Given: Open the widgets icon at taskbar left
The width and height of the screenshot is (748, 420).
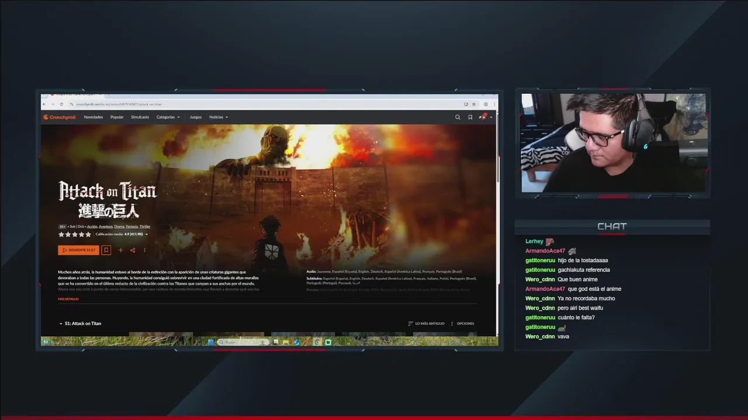Looking at the screenshot, I should [x=46, y=342].
